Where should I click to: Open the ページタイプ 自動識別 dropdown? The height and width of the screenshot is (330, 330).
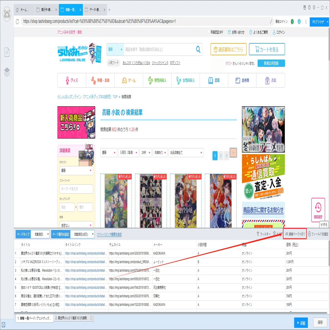(x=40, y=234)
